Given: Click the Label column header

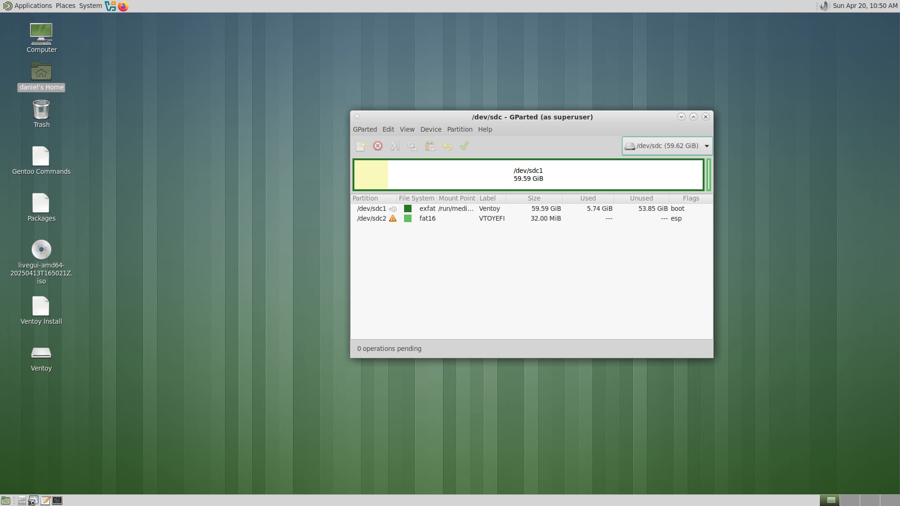Looking at the screenshot, I should pyautogui.click(x=491, y=198).
